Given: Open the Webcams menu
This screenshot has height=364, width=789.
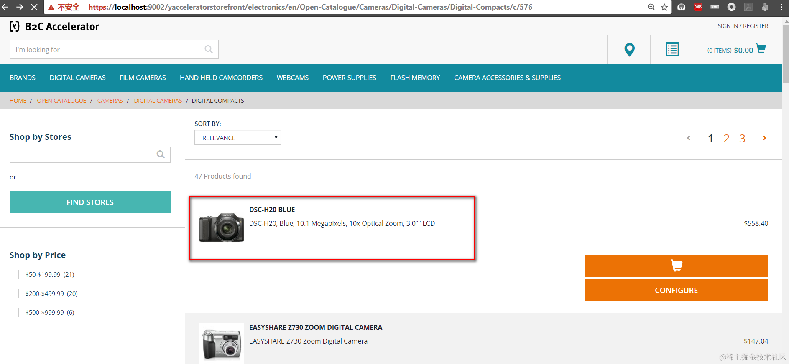Looking at the screenshot, I should point(293,78).
